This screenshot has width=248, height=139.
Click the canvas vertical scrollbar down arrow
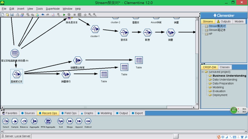coord(197,104)
